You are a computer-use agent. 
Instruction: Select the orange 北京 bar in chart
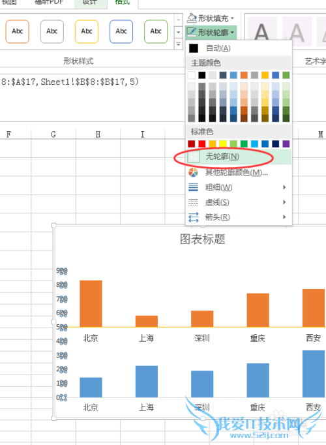click(x=91, y=303)
